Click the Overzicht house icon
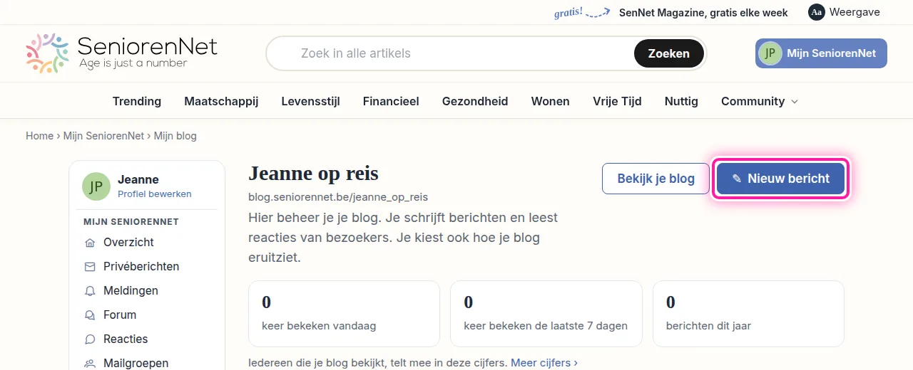 [90, 243]
